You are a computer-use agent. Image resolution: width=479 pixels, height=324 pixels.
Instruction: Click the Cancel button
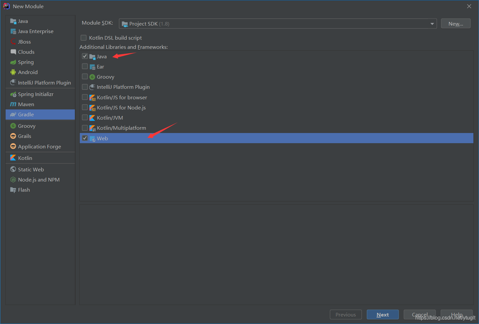point(420,314)
